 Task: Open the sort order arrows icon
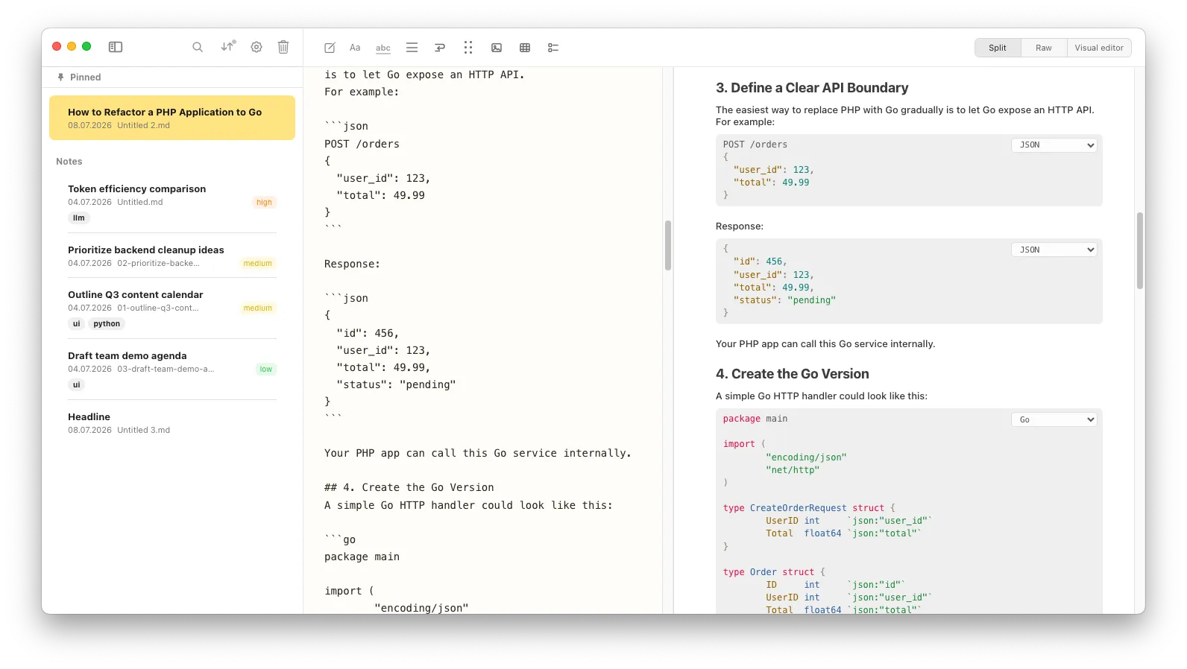coord(227,46)
